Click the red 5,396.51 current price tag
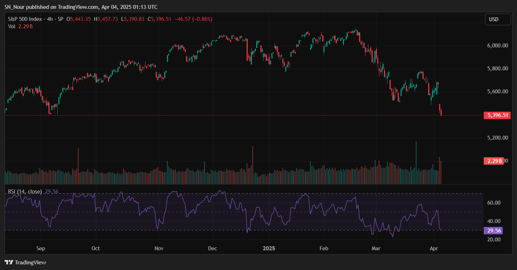The height and width of the screenshot is (270, 517). [497, 115]
